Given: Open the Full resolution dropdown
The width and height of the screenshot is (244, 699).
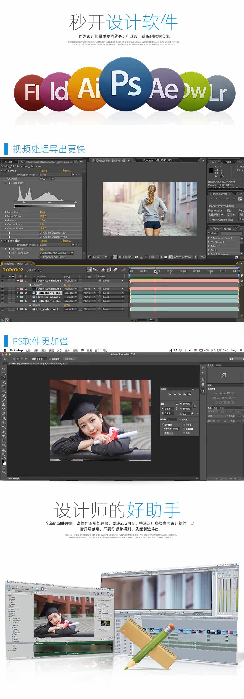Looking at the screenshot, I should [x=156, y=257].
